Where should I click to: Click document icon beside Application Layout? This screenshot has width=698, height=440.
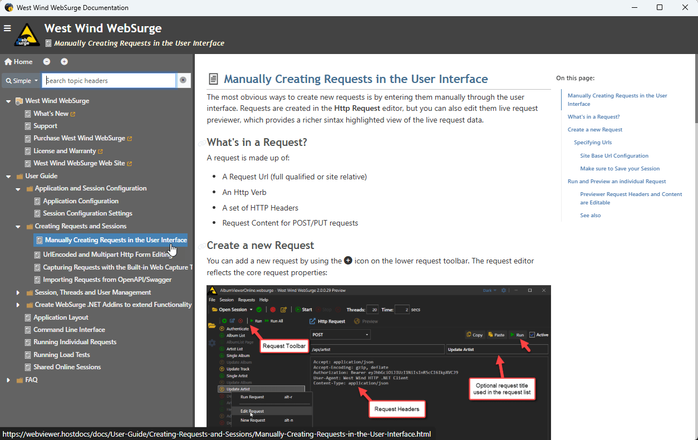(x=28, y=317)
